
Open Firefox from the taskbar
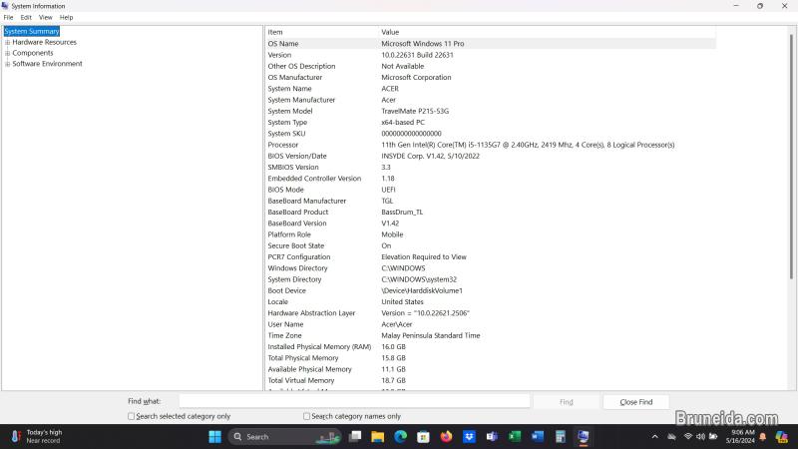coord(446,436)
